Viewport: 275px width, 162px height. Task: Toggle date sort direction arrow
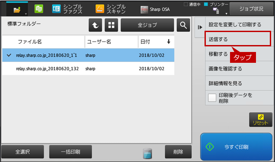coord(169,42)
